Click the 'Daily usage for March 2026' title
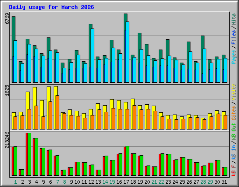Viewport: 239px width, 187px height. click(51, 7)
